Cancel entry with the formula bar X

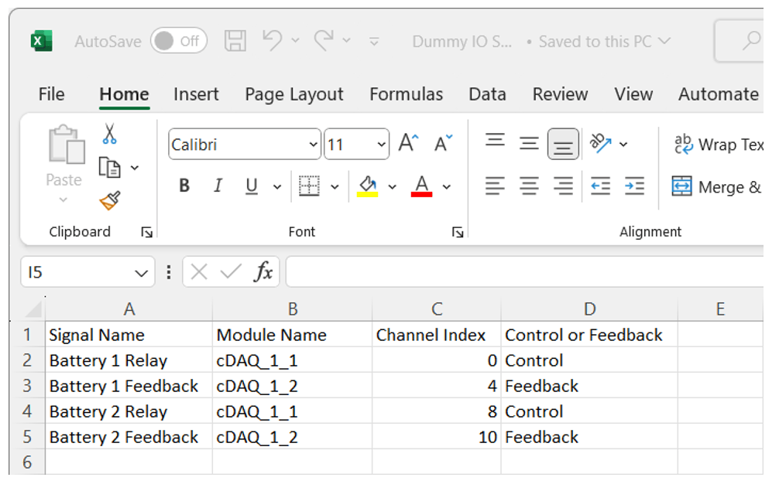click(x=199, y=271)
